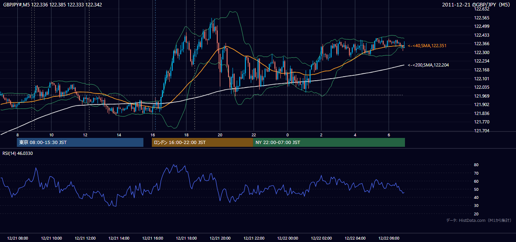Select the 200 SMA 122.204 label
Screen dimensions: 516x242
[429, 65]
